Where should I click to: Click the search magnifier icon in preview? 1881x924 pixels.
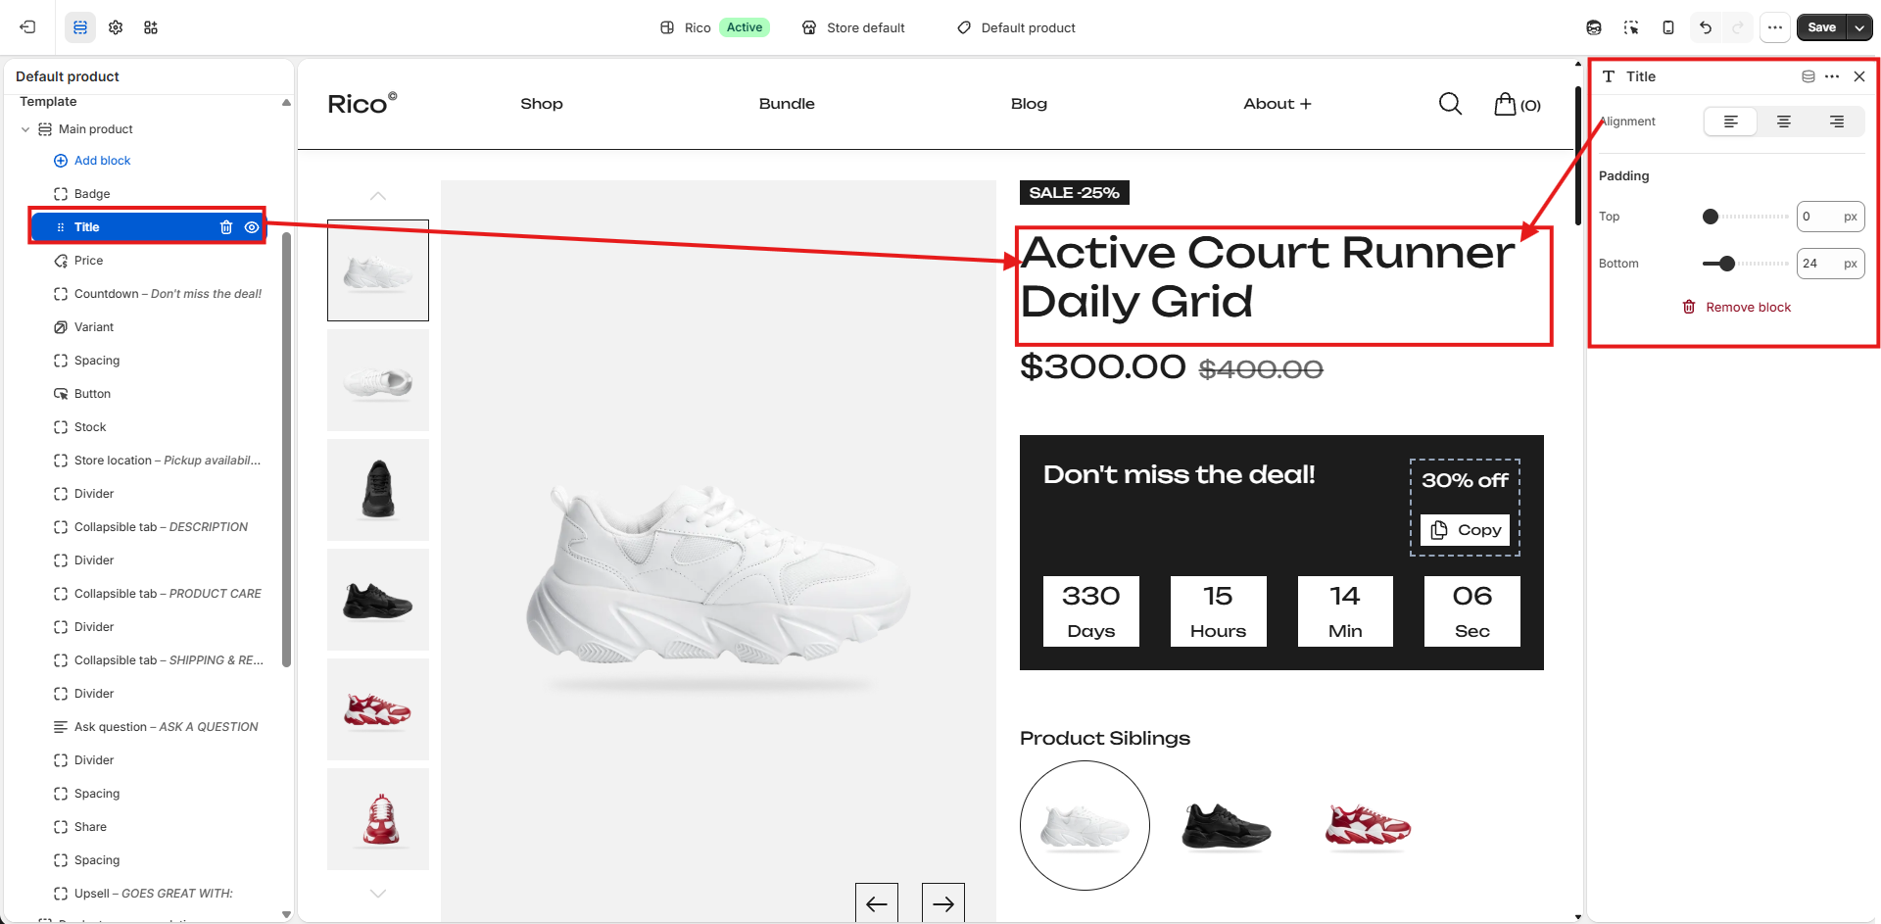point(1450,104)
